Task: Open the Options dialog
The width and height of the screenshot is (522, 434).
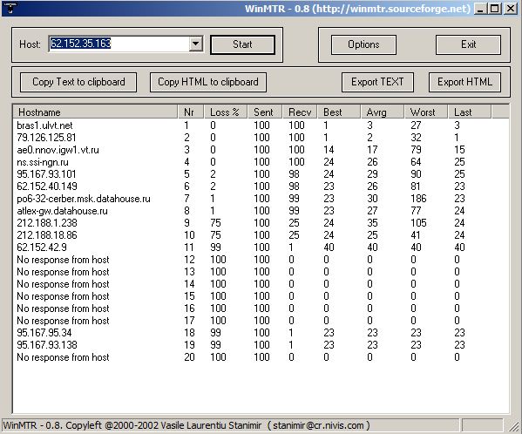Action: 363,44
